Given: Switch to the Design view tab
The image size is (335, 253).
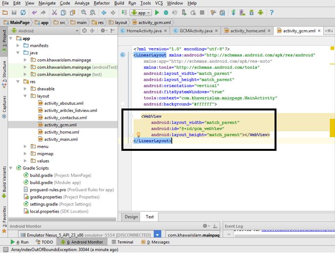Looking at the screenshot, I should click(131, 217).
